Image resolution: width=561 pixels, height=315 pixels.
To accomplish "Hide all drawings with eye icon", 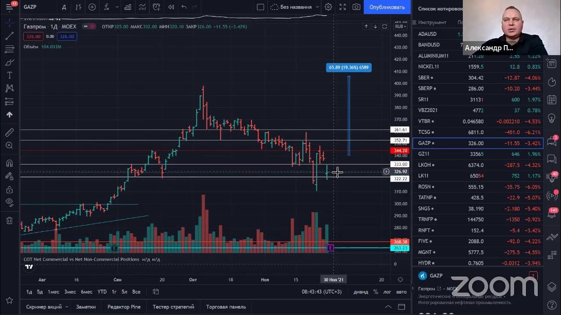I will point(9,202).
